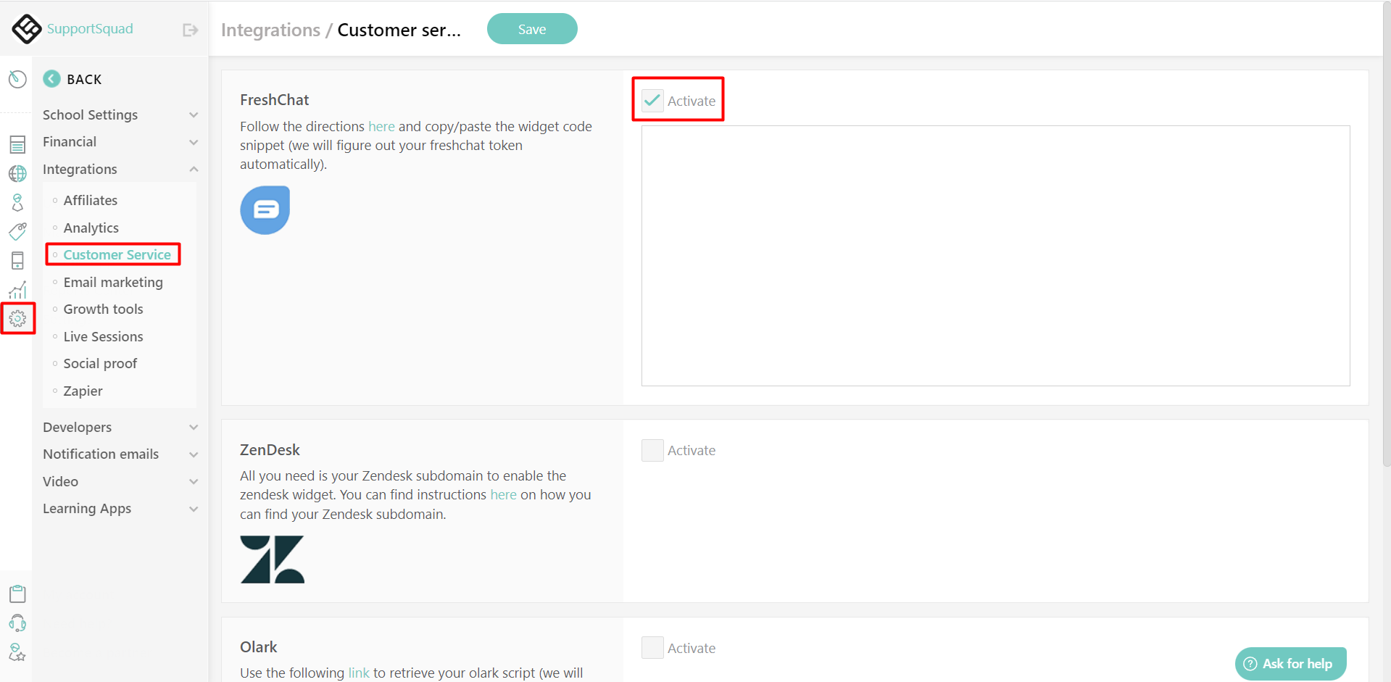Uncheck the FreshChat Activate checkbox
This screenshot has height=682, width=1391.
tap(652, 100)
